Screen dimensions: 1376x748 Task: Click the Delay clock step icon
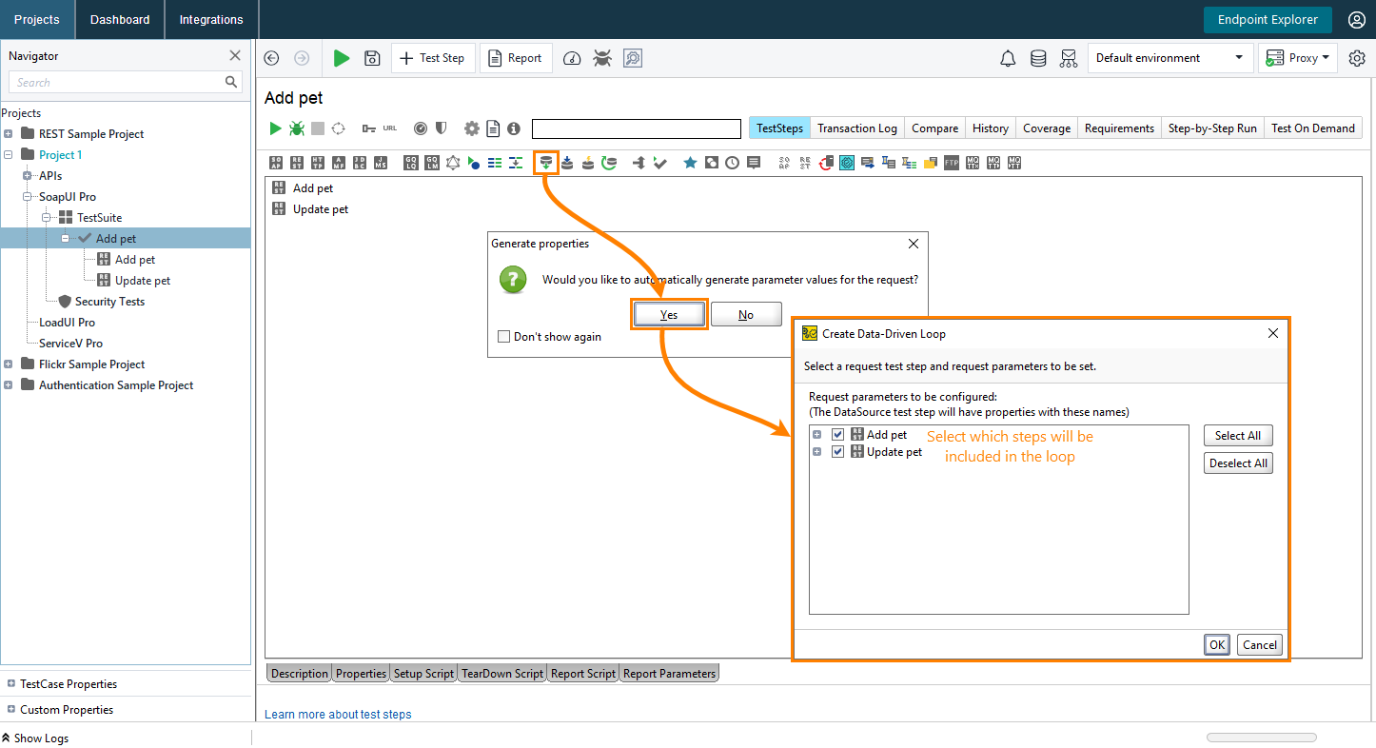pyautogui.click(x=732, y=163)
